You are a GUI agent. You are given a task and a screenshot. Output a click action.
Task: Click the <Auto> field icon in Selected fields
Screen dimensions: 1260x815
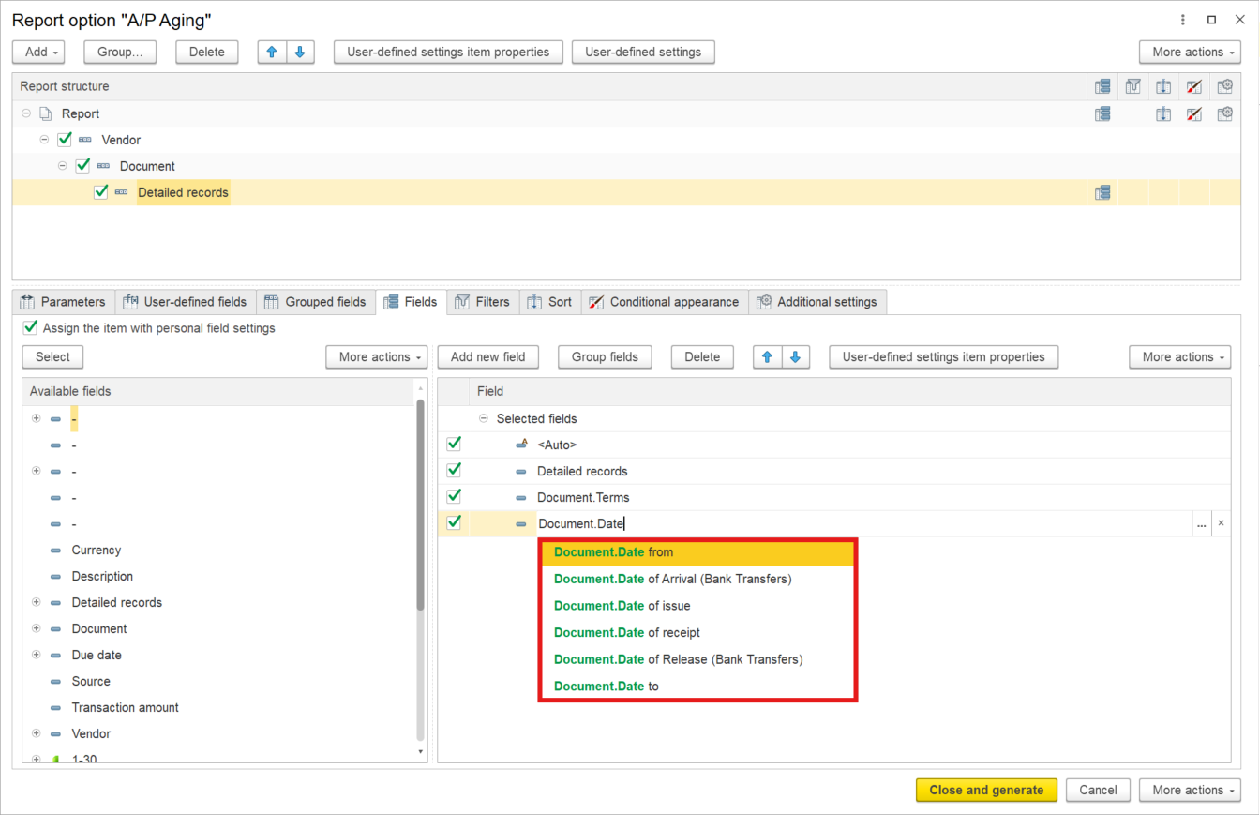[521, 445]
